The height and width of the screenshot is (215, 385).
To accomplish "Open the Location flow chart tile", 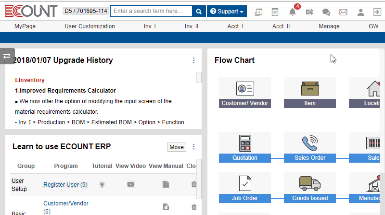I will tap(364, 93).
